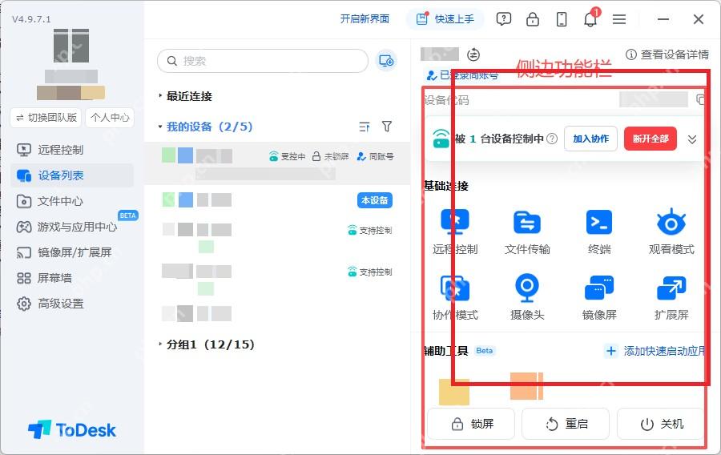Click the add device icon beside search
The image size is (721, 455).
[386, 61]
